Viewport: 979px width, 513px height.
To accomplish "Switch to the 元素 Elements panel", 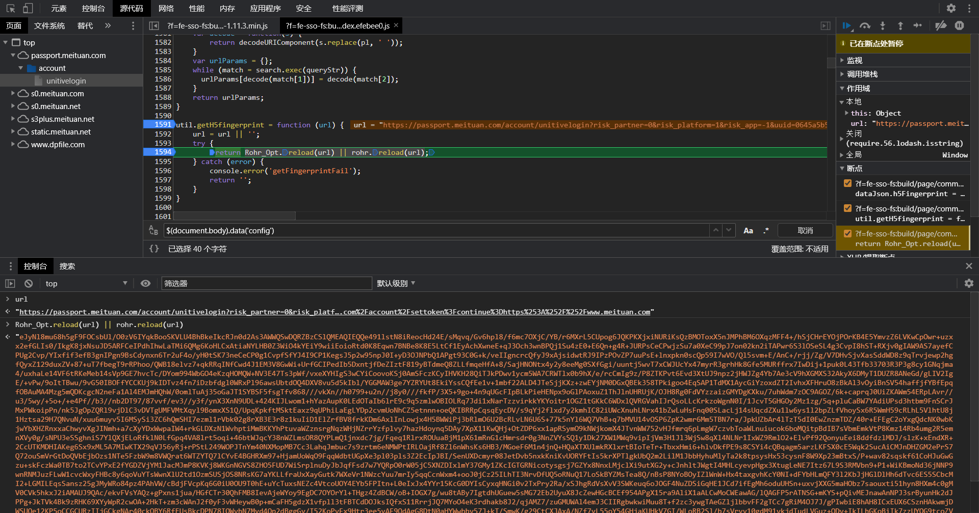I will pos(59,8).
